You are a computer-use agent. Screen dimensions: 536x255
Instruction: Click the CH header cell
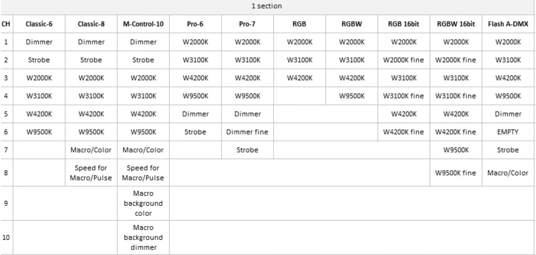[x=6, y=24]
